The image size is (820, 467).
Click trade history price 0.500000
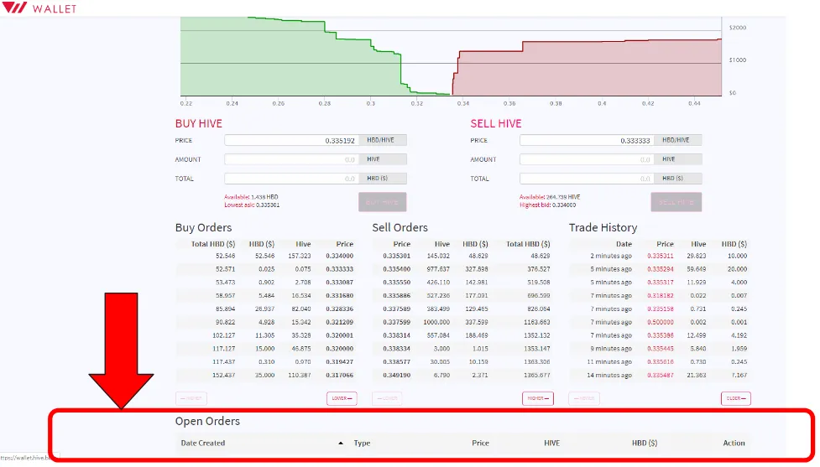click(660, 322)
